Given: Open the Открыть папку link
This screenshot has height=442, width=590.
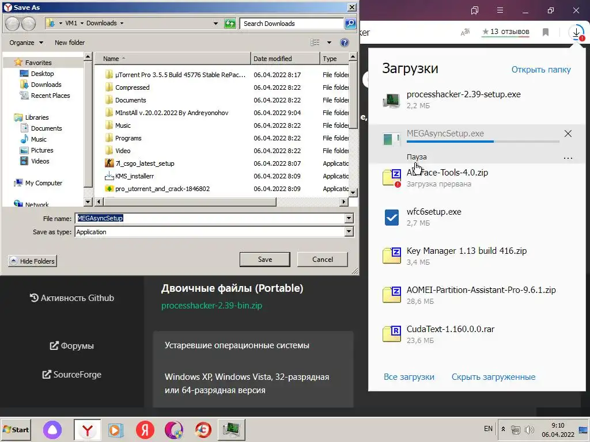Looking at the screenshot, I should (x=541, y=70).
